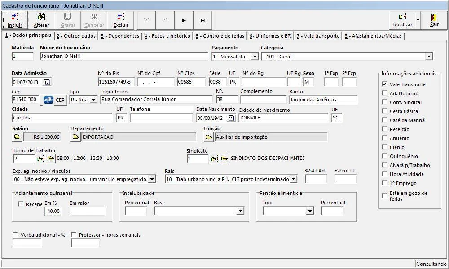Open folder icon beside Salário
This screenshot has height=269, width=449.
17,137
